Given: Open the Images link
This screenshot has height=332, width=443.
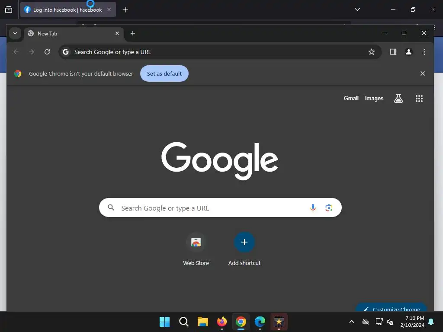Looking at the screenshot, I should [x=374, y=98].
